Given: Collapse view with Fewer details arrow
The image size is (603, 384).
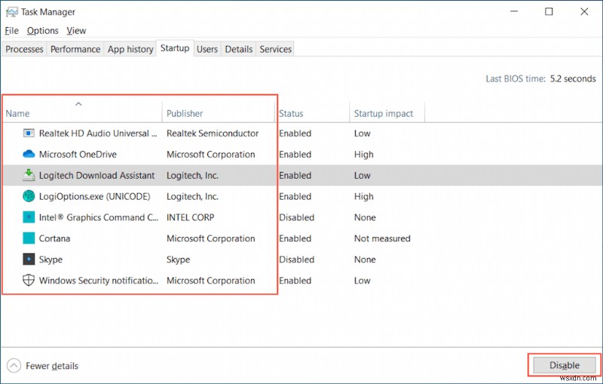Looking at the screenshot, I should pyautogui.click(x=14, y=366).
